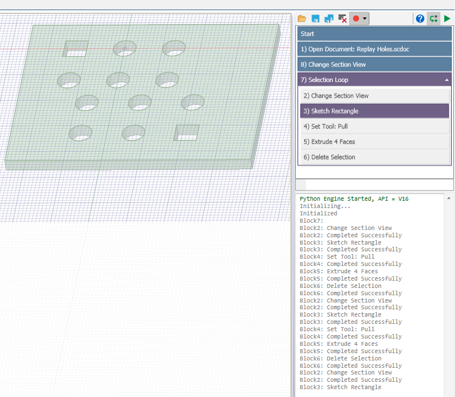Toggle the step-through debug icon
The image size is (455, 397).
tap(434, 19)
